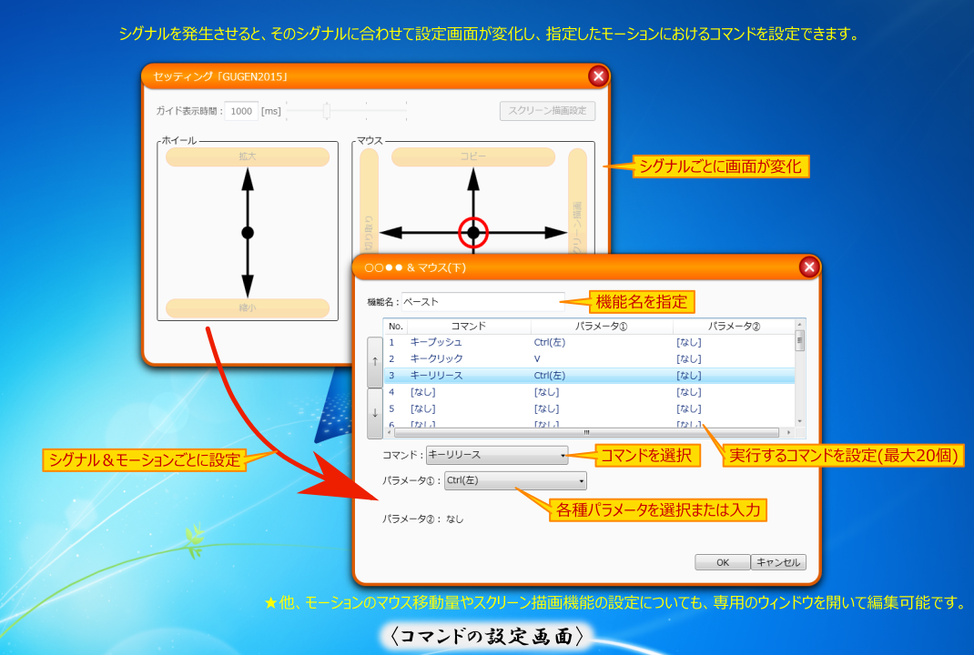Open スクリーン描画設定 button

point(547,111)
